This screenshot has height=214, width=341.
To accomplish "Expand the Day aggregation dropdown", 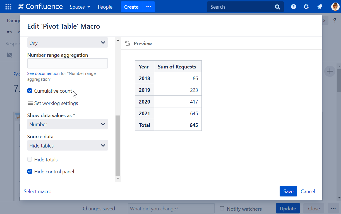I will (x=68, y=43).
